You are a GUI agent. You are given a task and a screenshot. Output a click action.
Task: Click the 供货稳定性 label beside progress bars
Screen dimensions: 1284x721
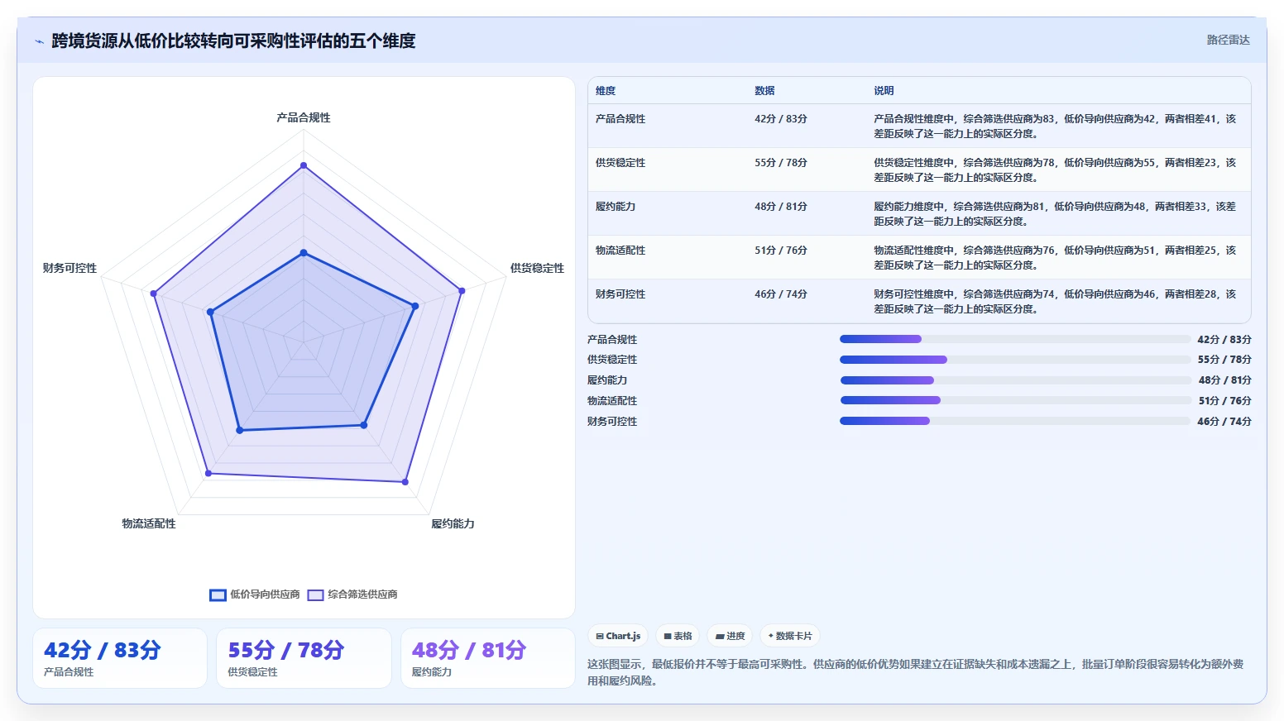pos(612,360)
